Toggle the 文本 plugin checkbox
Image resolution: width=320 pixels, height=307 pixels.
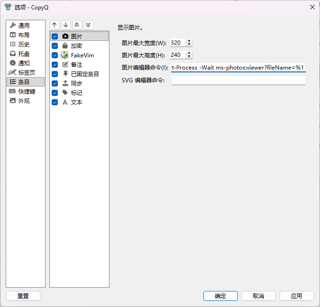(x=55, y=102)
